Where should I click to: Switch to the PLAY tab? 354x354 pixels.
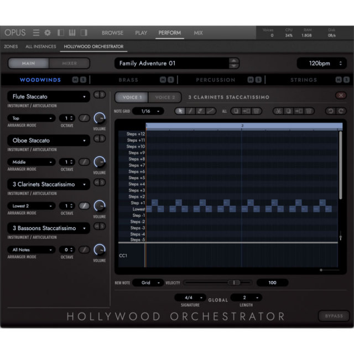click(x=141, y=33)
